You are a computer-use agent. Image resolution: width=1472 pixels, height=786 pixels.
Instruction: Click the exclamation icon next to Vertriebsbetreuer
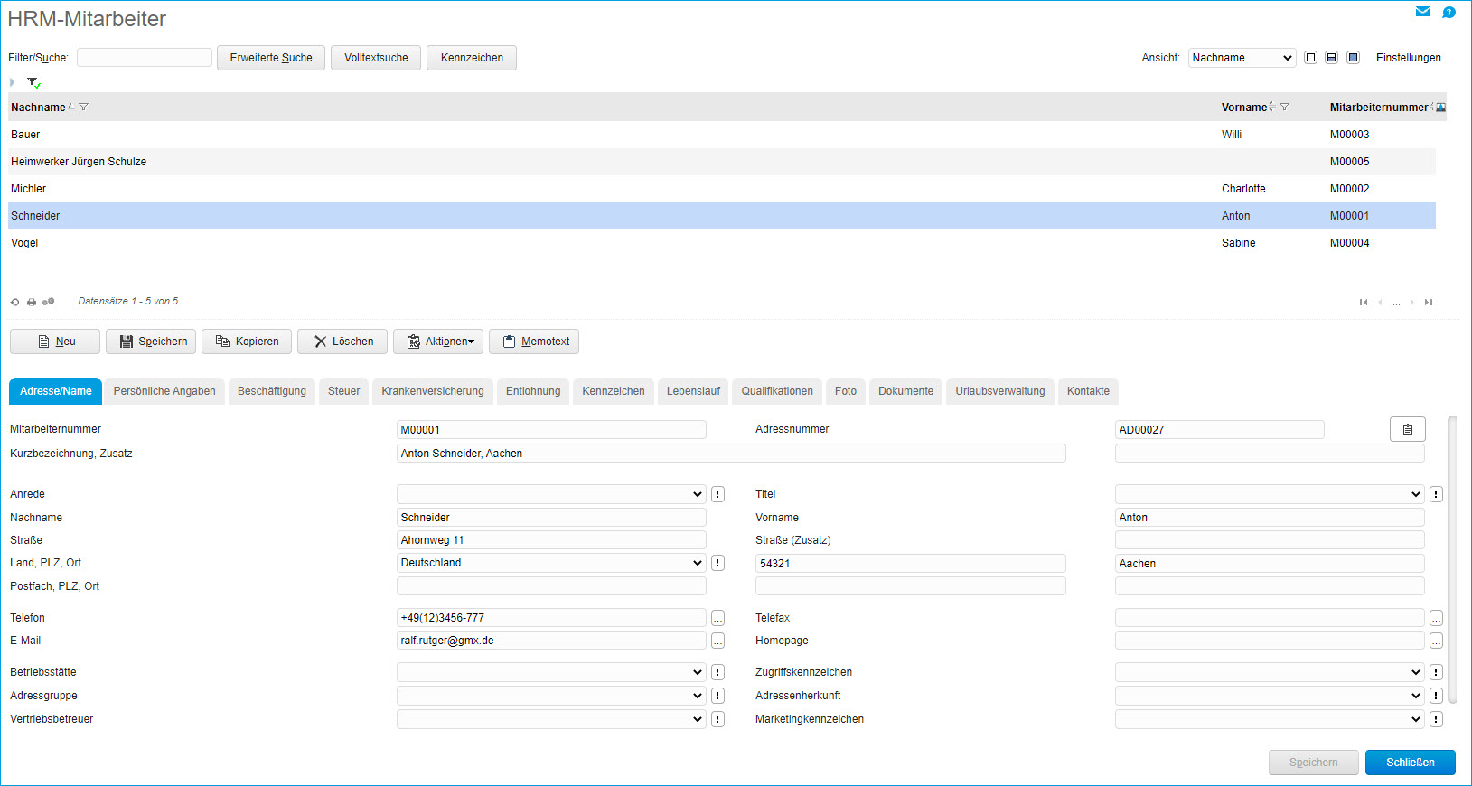pyautogui.click(x=717, y=719)
